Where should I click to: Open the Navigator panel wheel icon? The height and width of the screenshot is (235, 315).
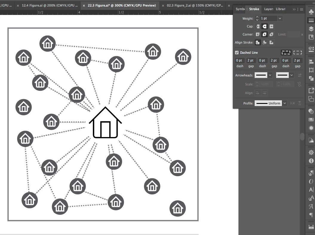click(x=311, y=153)
